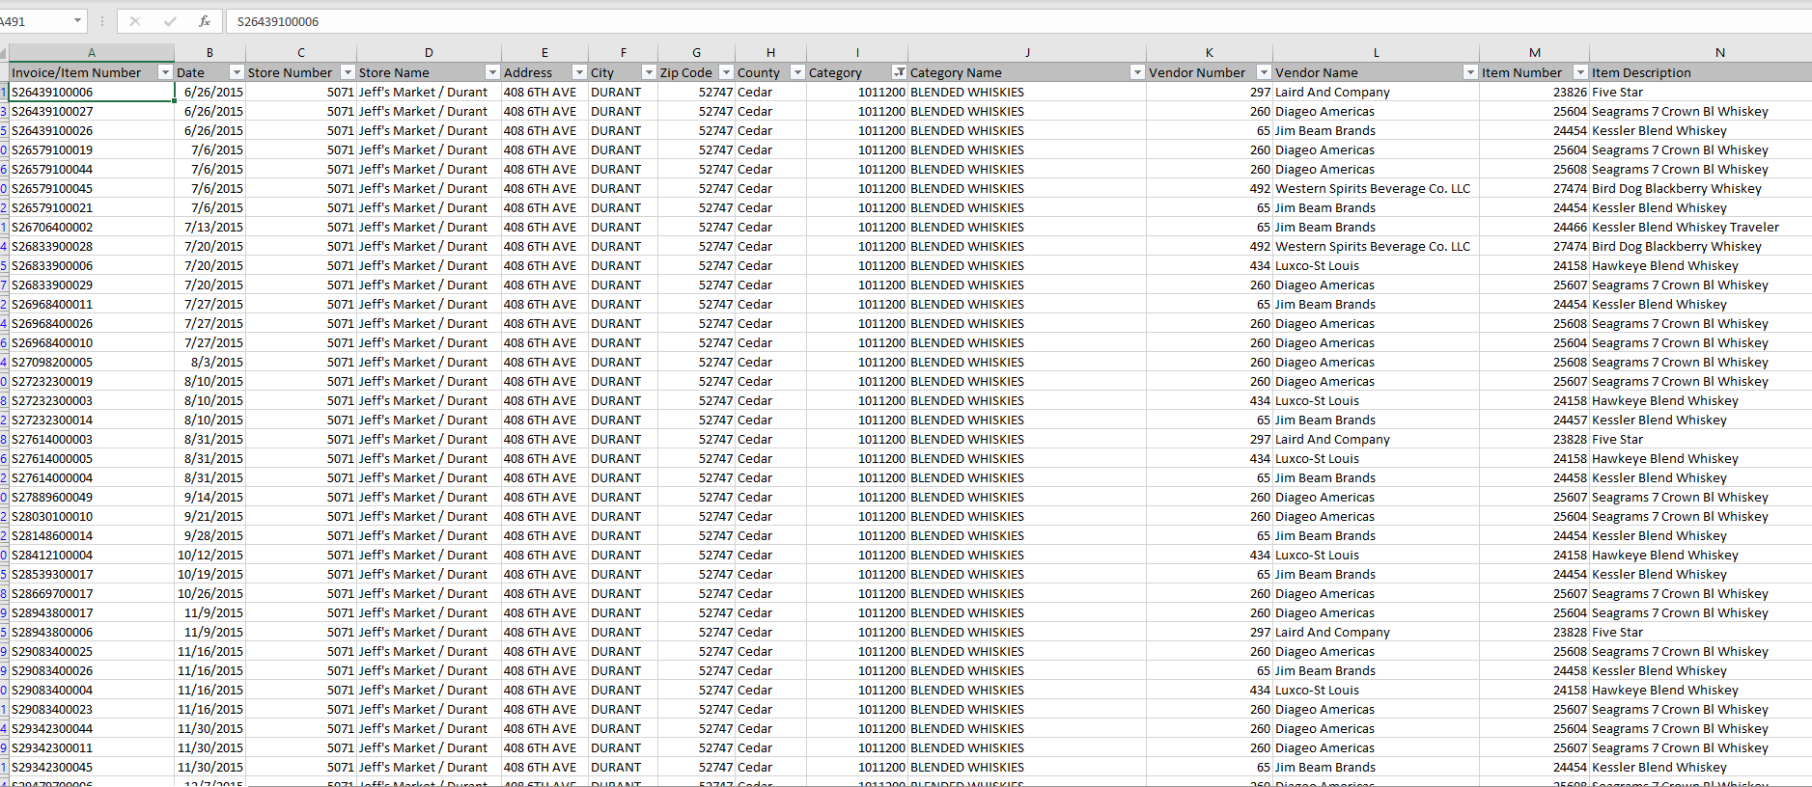Image resolution: width=1812 pixels, height=787 pixels.
Task: Select column L by its header
Action: click(x=1376, y=53)
